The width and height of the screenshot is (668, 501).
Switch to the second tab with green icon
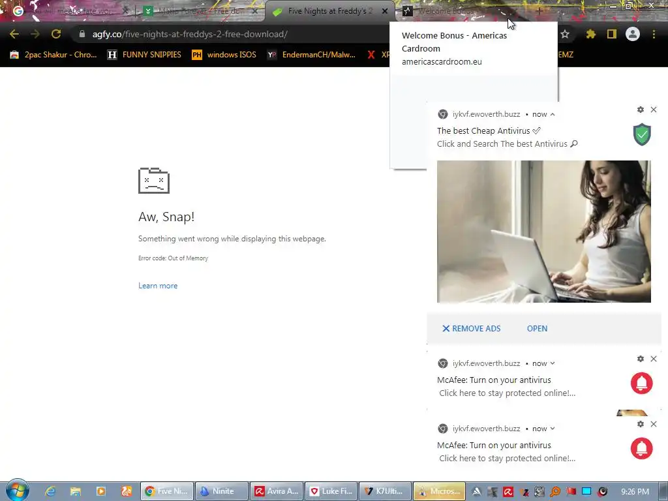point(200,11)
